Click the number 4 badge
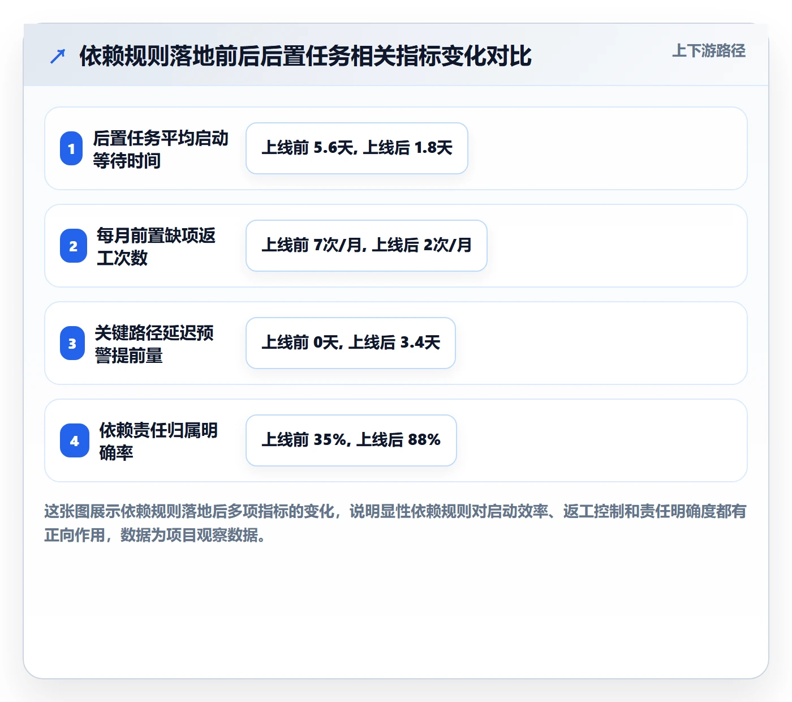This screenshot has height=702, width=792. (x=75, y=440)
